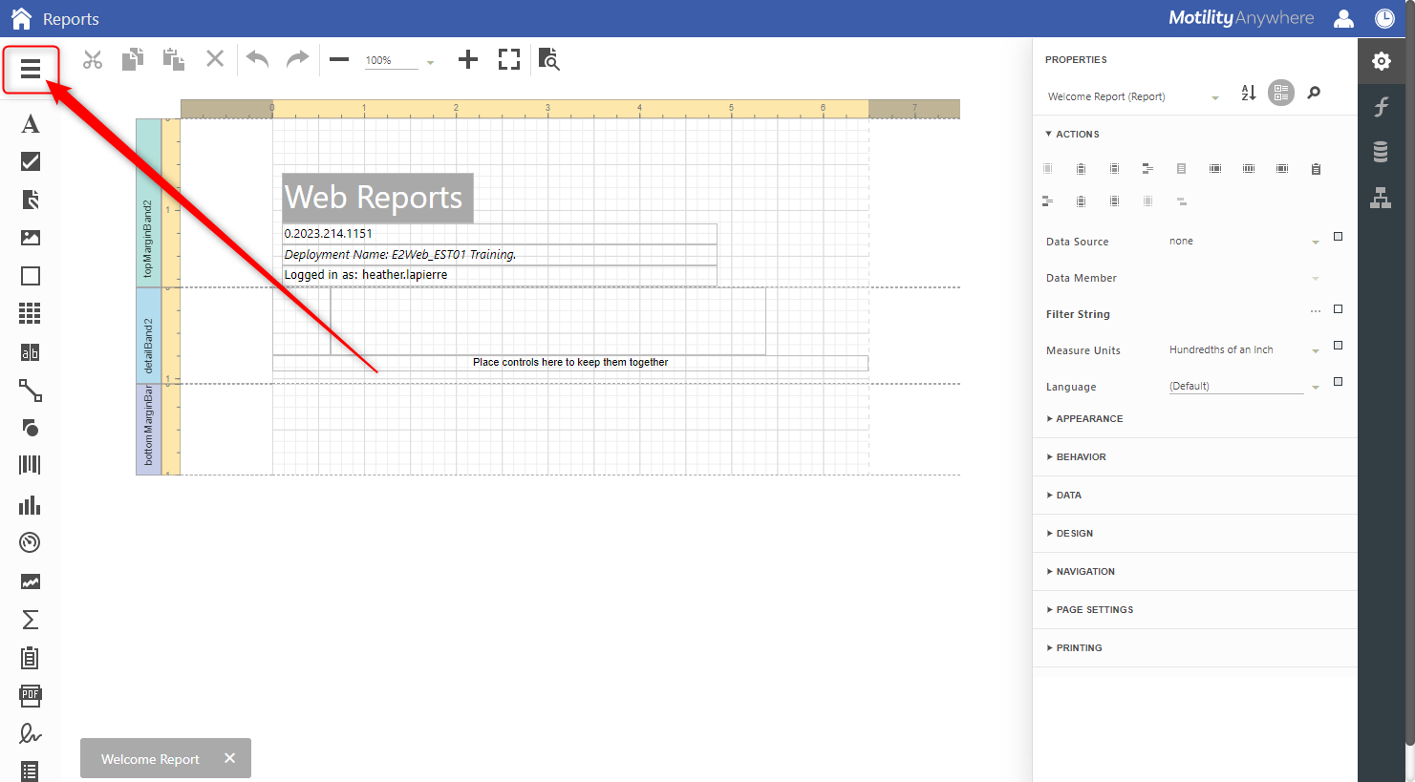Select the Sparkline control tool
Screen dimensions: 1415x782
click(x=31, y=581)
